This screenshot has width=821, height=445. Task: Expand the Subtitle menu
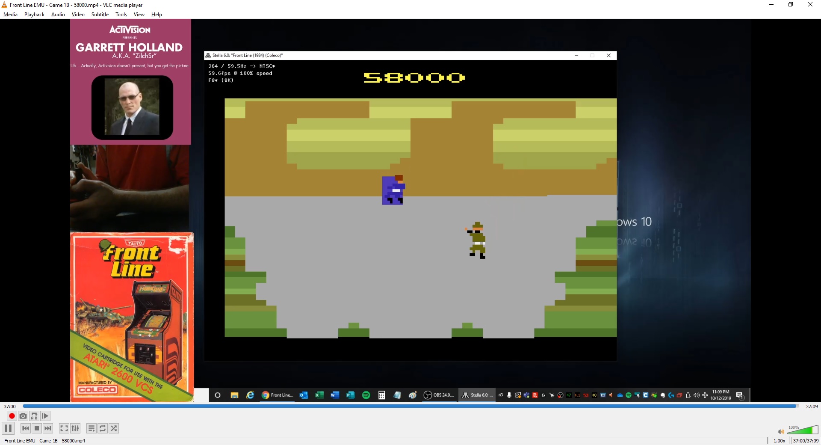(100, 15)
